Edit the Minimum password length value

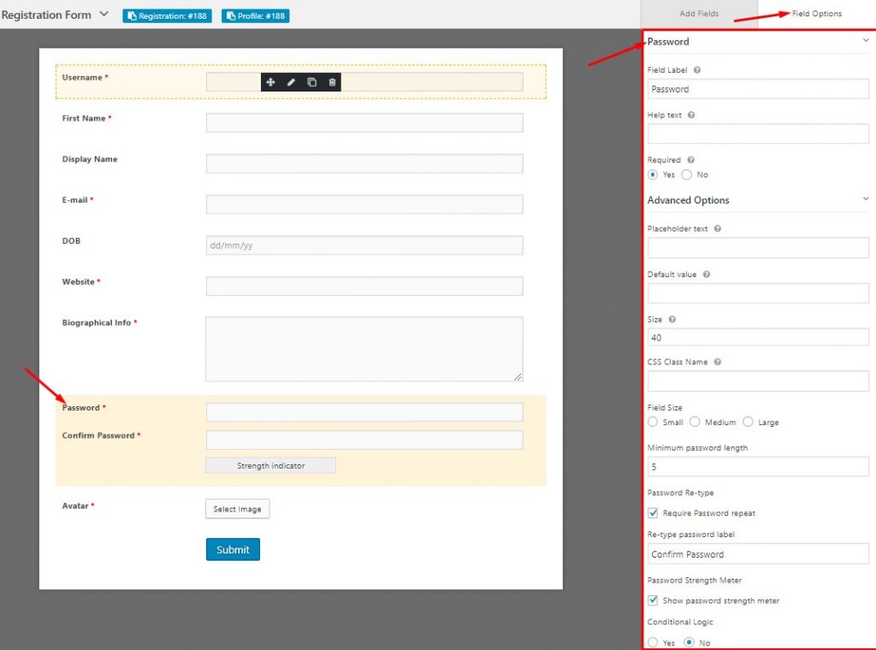(758, 466)
